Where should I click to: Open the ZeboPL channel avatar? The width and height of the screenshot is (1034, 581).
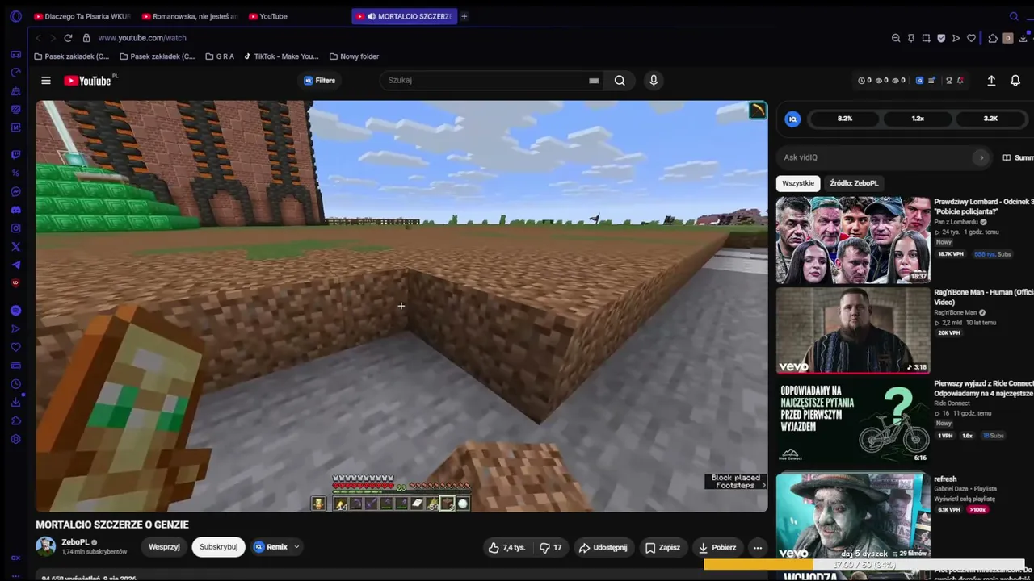(46, 546)
